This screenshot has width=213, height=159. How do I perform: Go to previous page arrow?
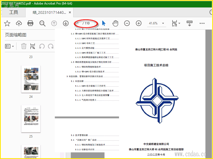click(54, 23)
